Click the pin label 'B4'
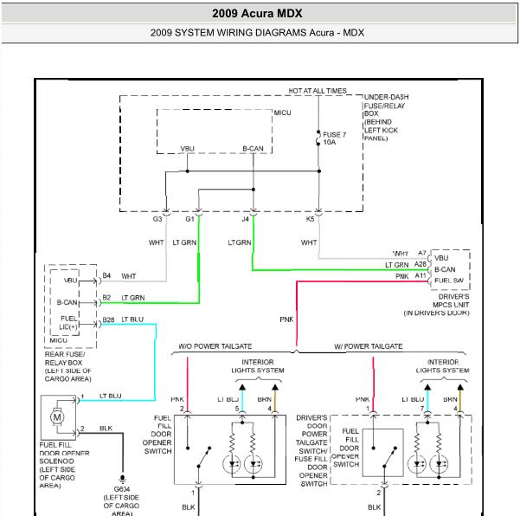Viewport: 520px width, 516px height. (x=106, y=275)
